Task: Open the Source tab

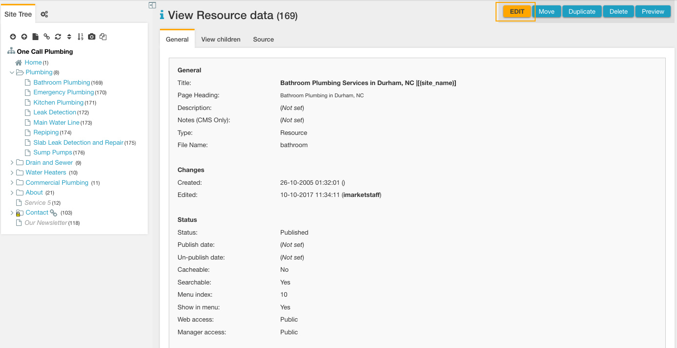Action: coord(263,39)
